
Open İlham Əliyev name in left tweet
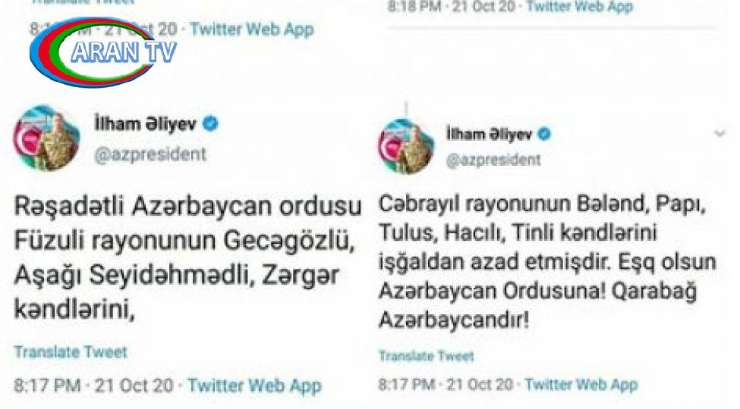point(146,124)
